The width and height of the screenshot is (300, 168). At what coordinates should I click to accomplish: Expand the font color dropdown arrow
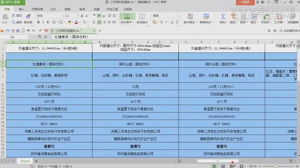coord(80,22)
